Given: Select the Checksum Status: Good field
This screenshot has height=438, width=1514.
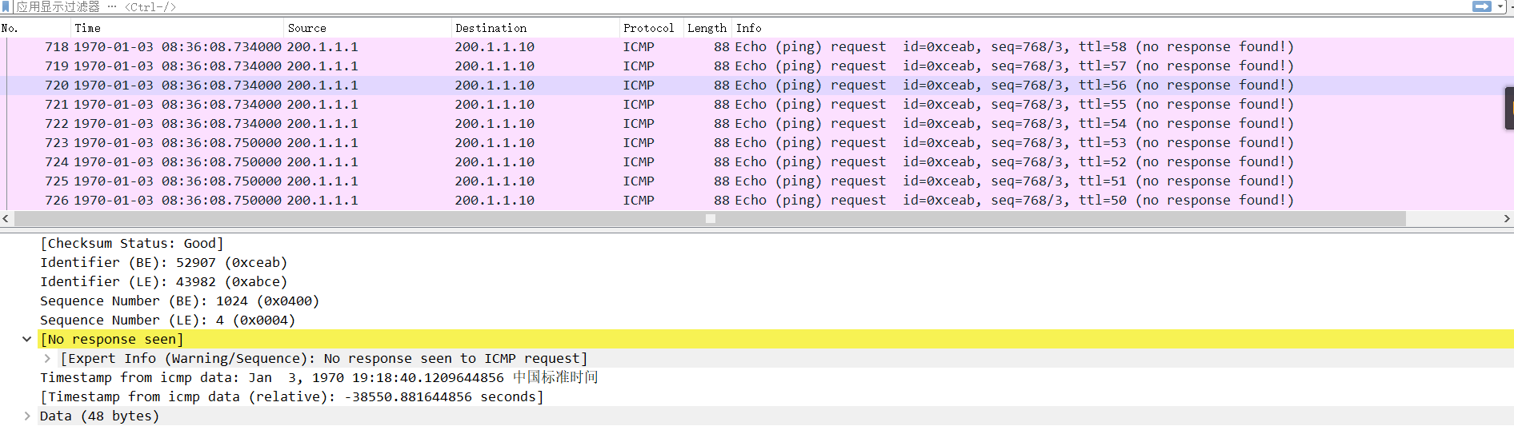Looking at the screenshot, I should pos(132,243).
